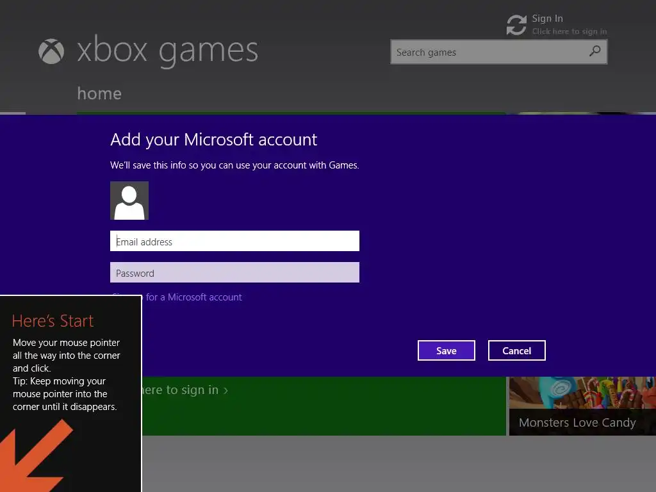656x492 pixels.
Task: Focus the Email address field
Action: [x=234, y=241]
